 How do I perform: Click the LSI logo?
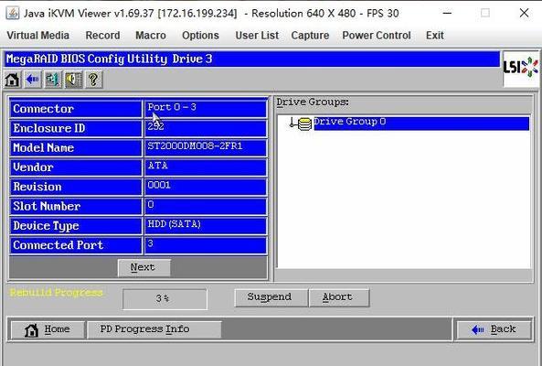click(x=521, y=68)
